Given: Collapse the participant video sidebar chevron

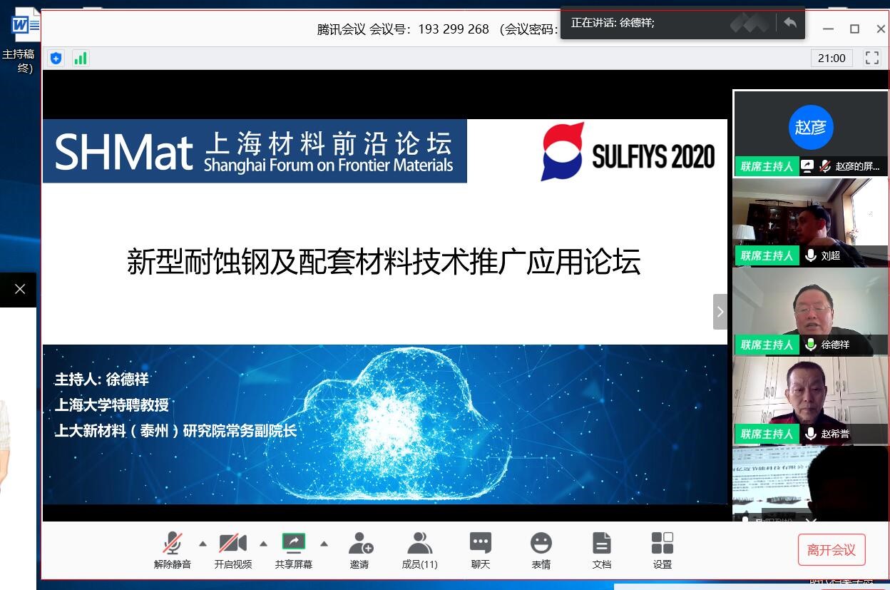Looking at the screenshot, I should 720,312.
